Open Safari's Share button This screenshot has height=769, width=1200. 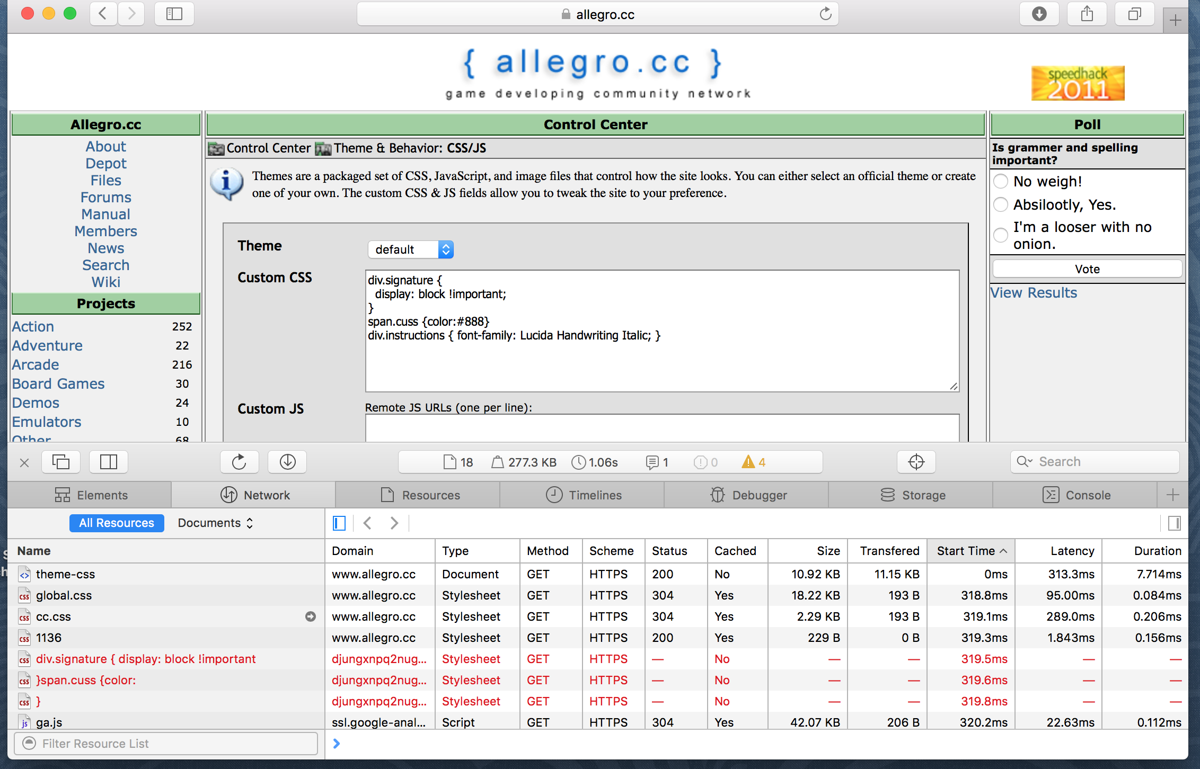(x=1087, y=14)
